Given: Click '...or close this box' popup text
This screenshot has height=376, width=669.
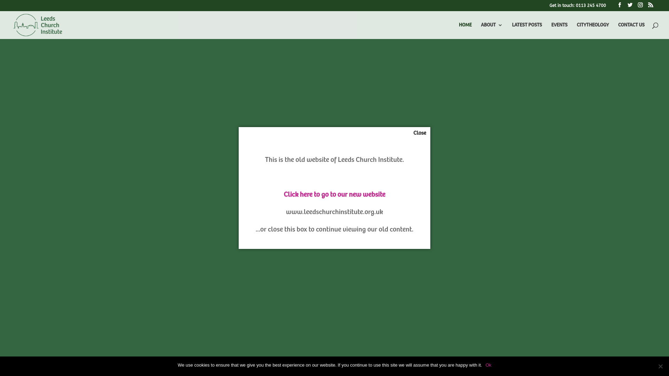Looking at the screenshot, I should click(334, 229).
